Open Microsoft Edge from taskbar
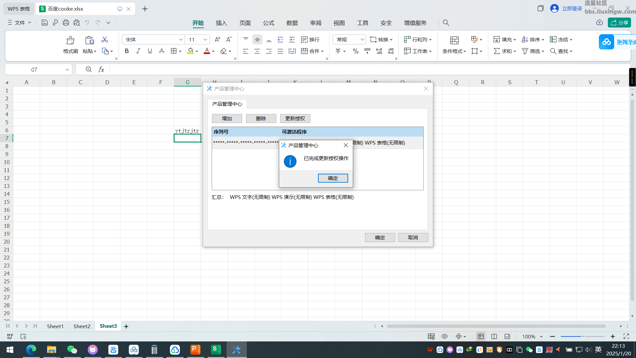The image size is (636, 358). click(31, 350)
